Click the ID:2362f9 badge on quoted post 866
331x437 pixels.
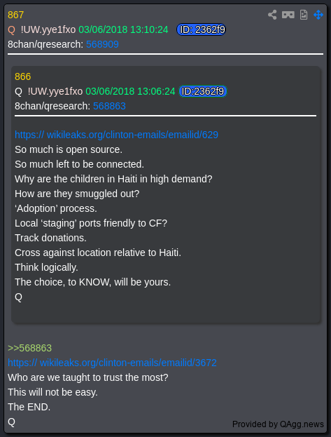click(203, 91)
